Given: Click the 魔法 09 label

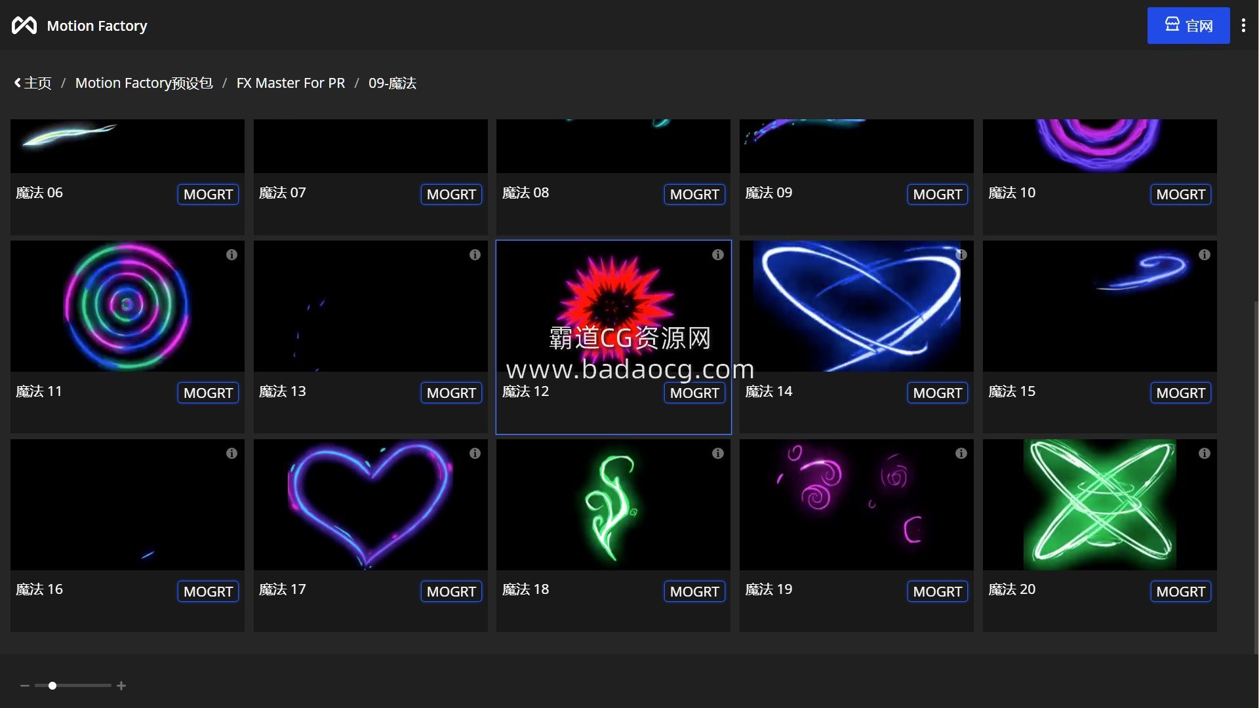Looking at the screenshot, I should point(769,193).
